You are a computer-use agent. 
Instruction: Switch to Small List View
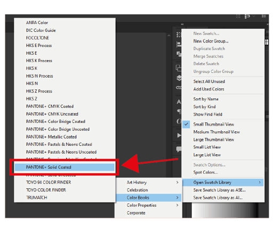[207, 147]
